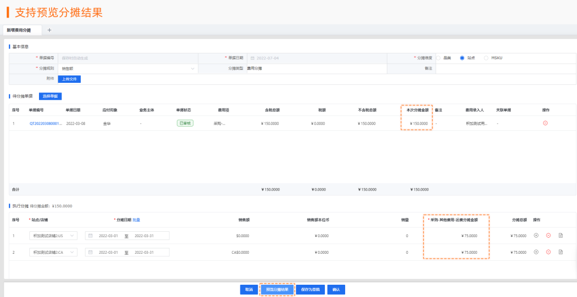Select the 品类 radio option
This screenshot has width=577, height=297.
pyautogui.click(x=439, y=58)
